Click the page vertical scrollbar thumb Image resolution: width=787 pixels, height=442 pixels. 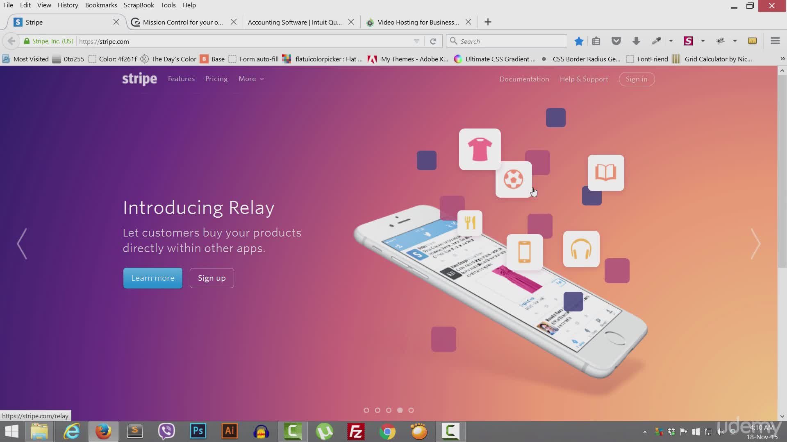pos(782,171)
